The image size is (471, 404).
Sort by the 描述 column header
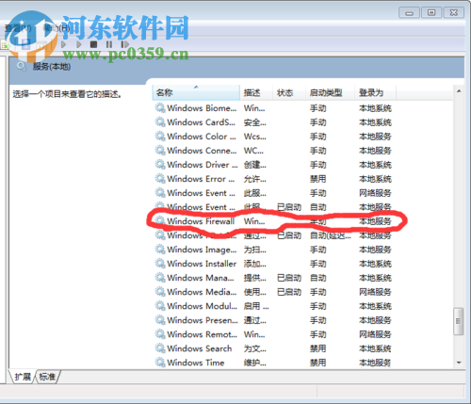pos(256,92)
